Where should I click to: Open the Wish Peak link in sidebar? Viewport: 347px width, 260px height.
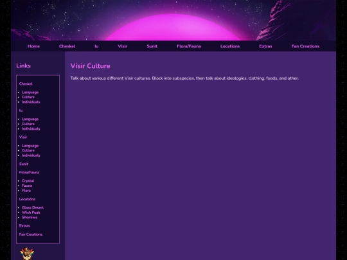pos(31,212)
